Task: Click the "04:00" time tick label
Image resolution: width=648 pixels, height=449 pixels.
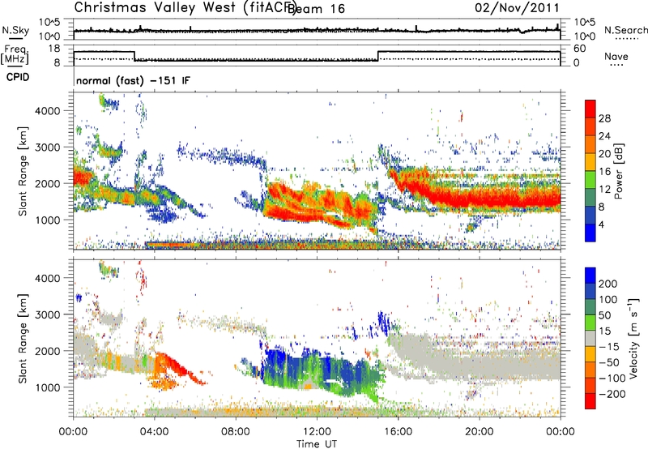Action: click(x=154, y=432)
